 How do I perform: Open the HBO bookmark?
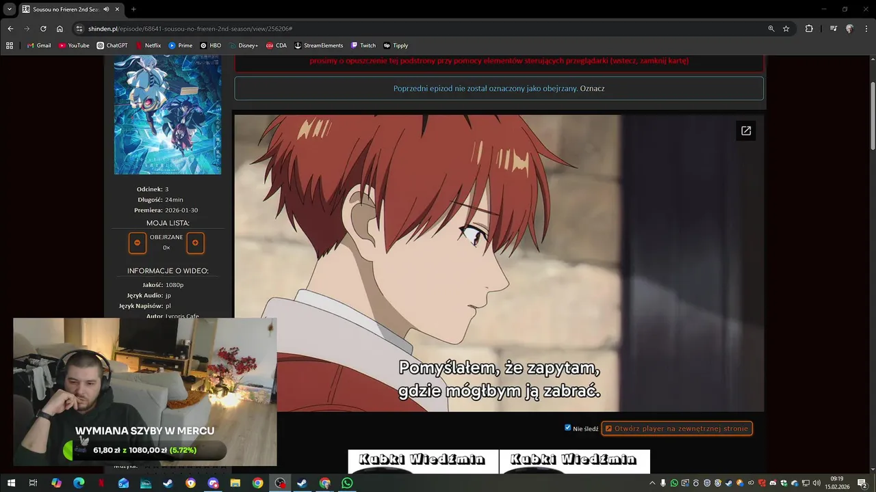[x=211, y=46]
